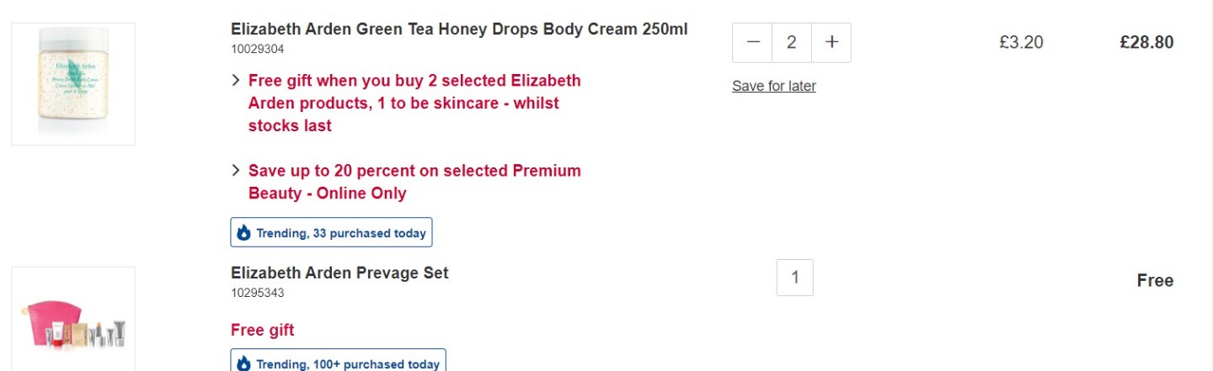Open the Elizabeth Arden free gift promotion text
The height and width of the screenshot is (371, 1213).
pyautogui.click(x=414, y=103)
